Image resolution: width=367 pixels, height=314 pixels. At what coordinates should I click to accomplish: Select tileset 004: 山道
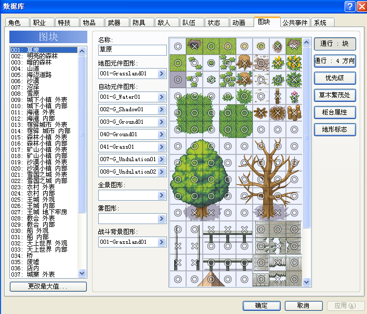44,69
